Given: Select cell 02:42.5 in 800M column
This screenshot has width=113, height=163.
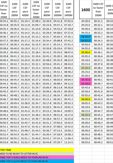Looking at the screenshot, I should (47, 52).
